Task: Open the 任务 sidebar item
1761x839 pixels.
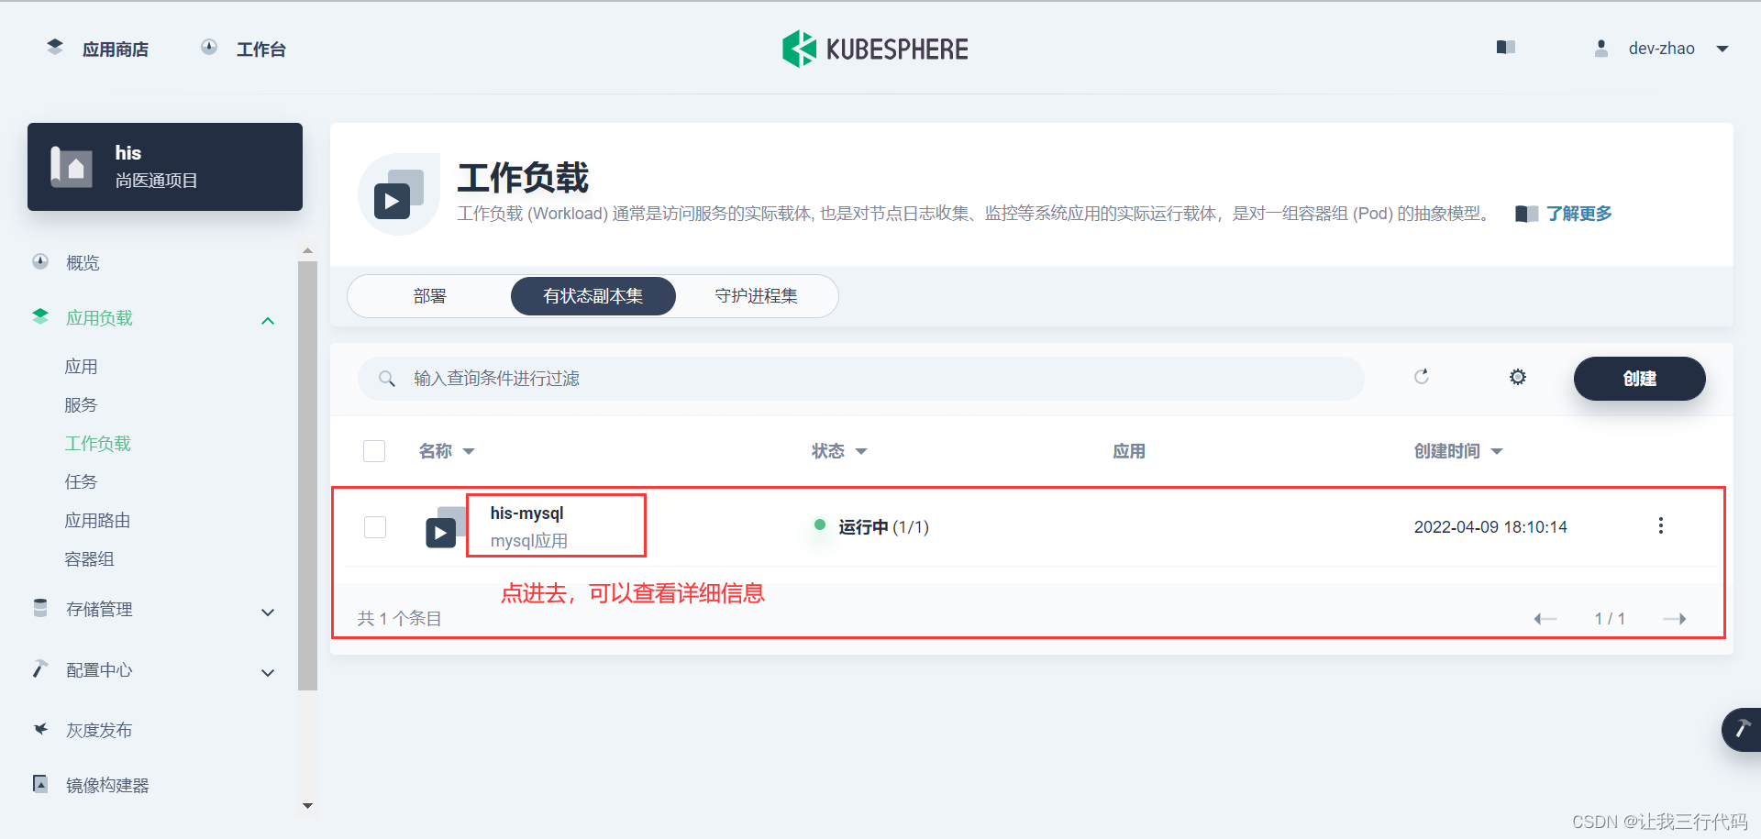Action: pos(81,482)
